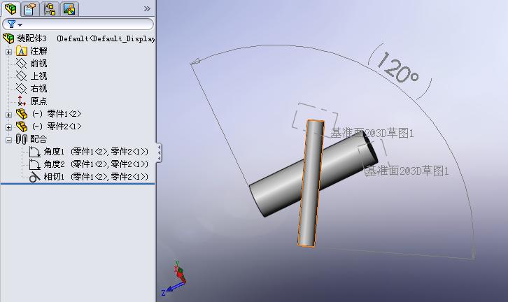Click the XYZ coordinate triad
The height and width of the screenshot is (302, 508).
point(174,279)
